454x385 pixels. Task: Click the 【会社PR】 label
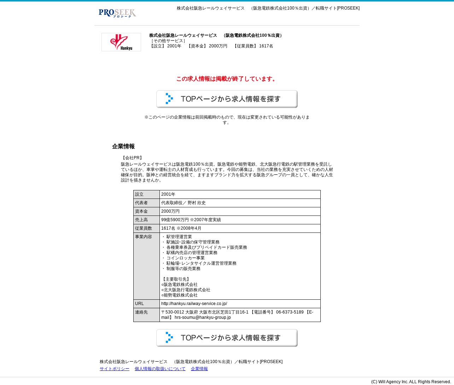tap(132, 158)
